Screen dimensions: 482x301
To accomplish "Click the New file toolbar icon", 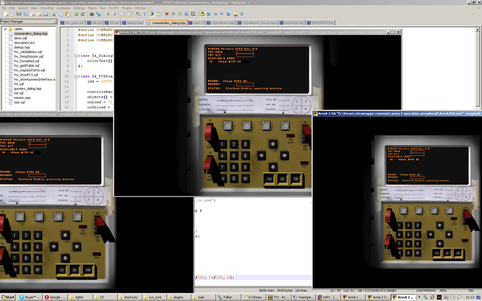I will (6, 14).
